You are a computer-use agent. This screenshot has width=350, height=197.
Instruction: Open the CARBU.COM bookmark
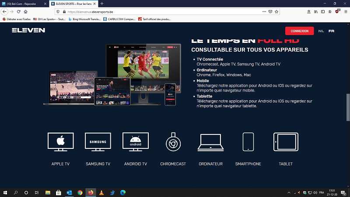tap(119, 19)
